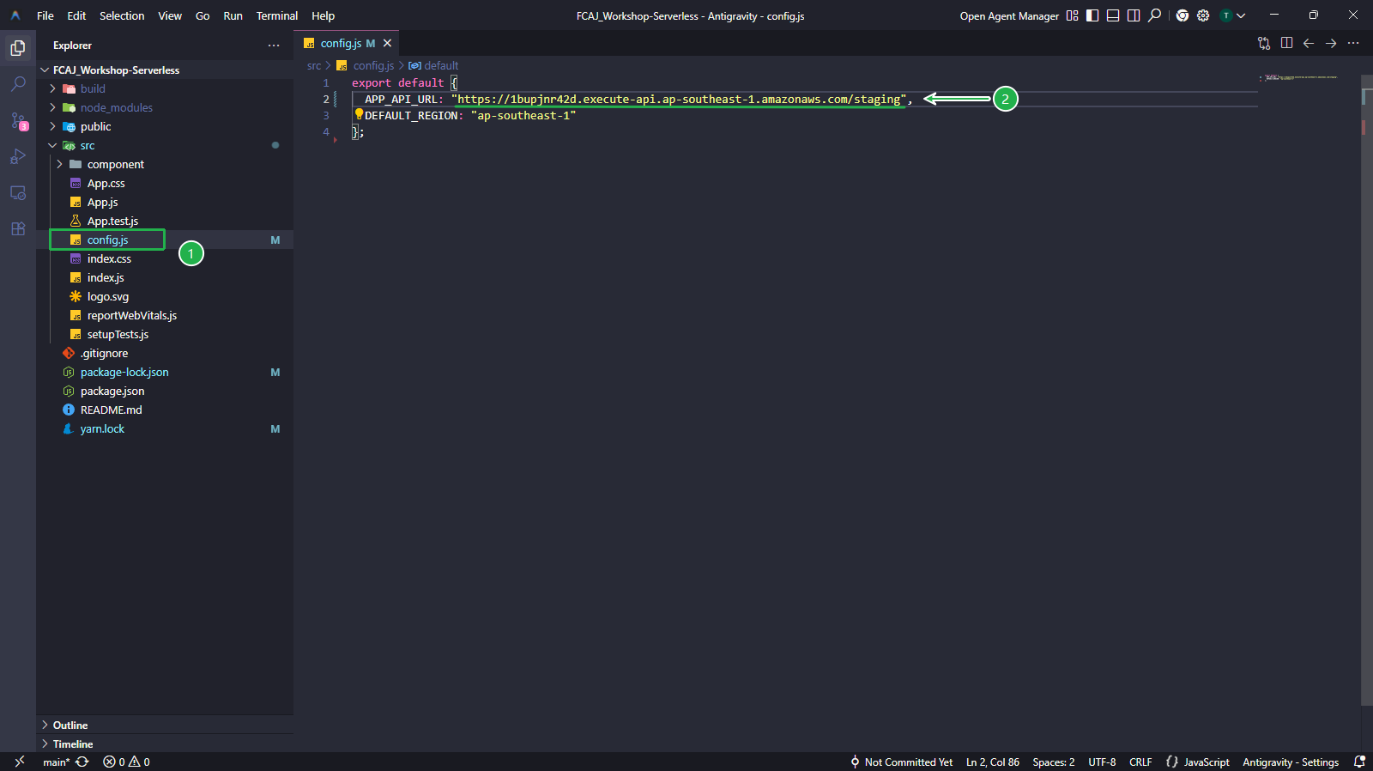Open the Edit menu
This screenshot has width=1373, height=771.
(x=76, y=15)
